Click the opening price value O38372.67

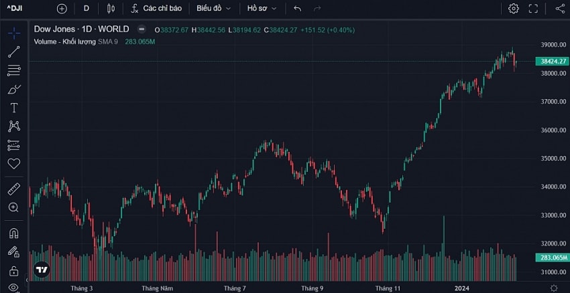pyautogui.click(x=172, y=30)
